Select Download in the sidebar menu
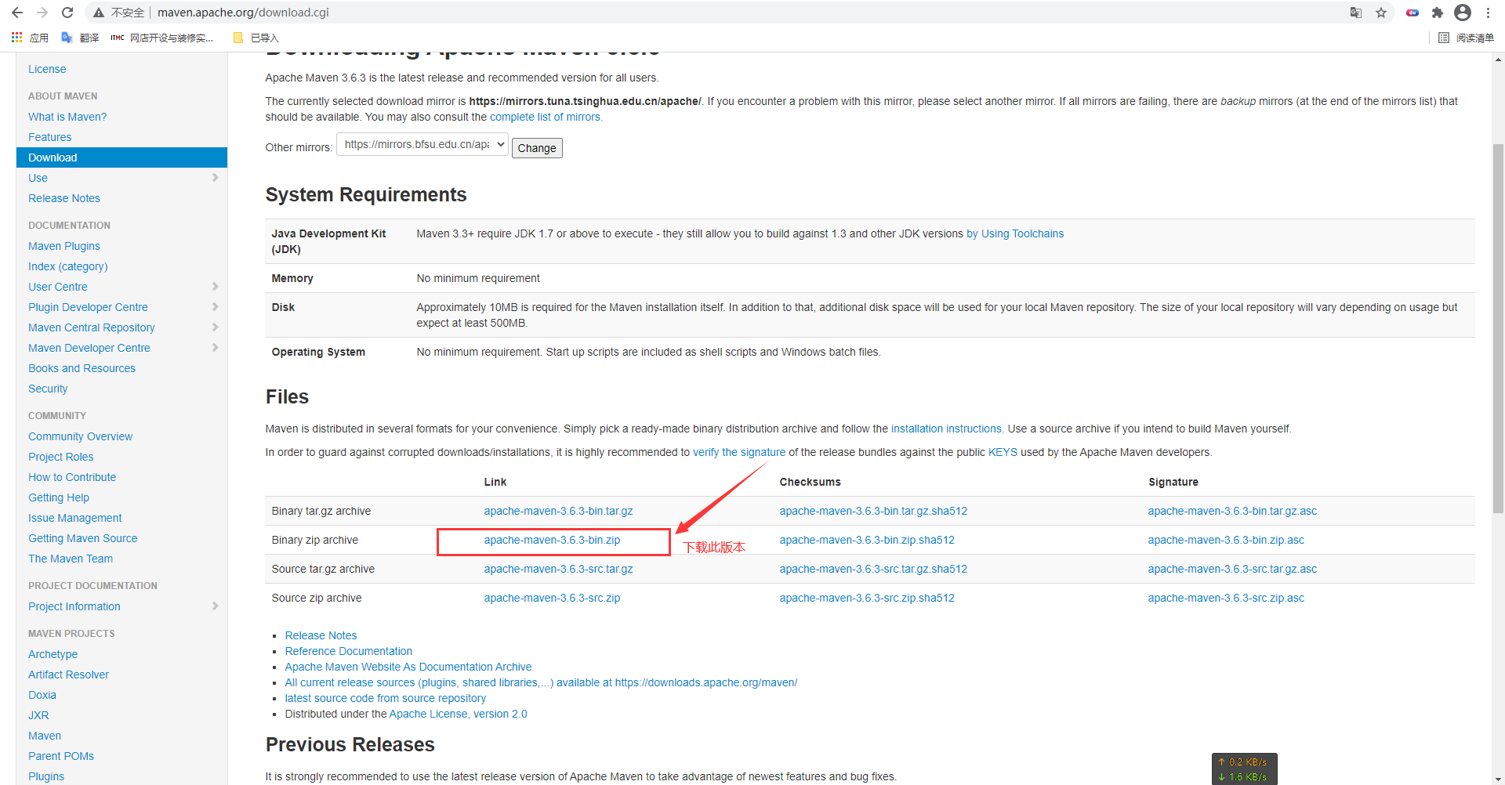1505x785 pixels. pyautogui.click(x=121, y=157)
